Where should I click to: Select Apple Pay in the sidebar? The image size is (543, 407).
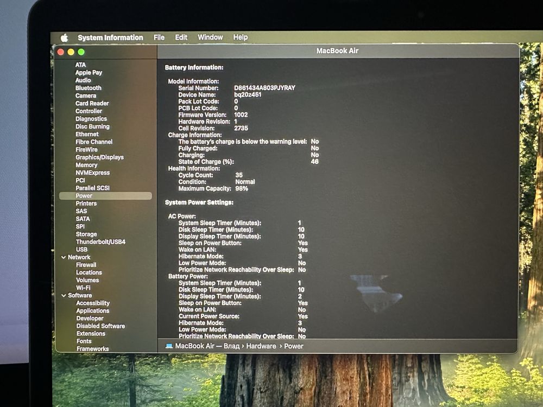coord(89,72)
